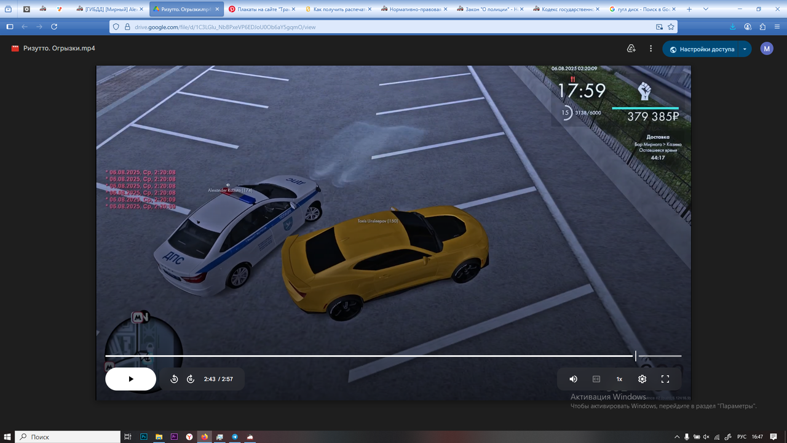The width and height of the screenshot is (787, 443).
Task: Expand the dropdown arrow beside Настройки доступа
Action: click(745, 49)
